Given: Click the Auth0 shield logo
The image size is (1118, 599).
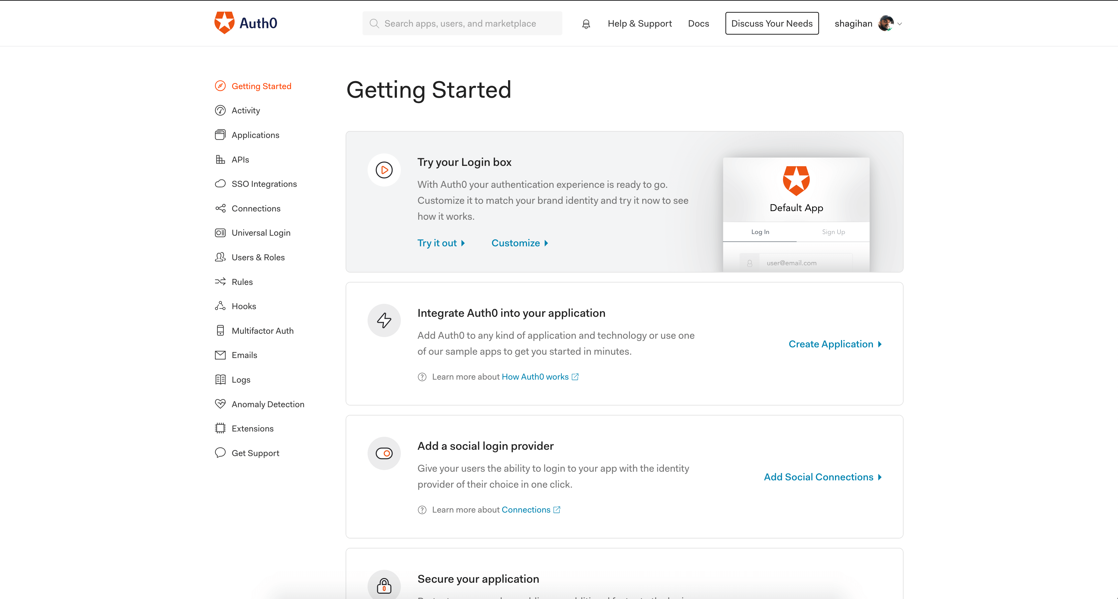Looking at the screenshot, I should [x=224, y=23].
